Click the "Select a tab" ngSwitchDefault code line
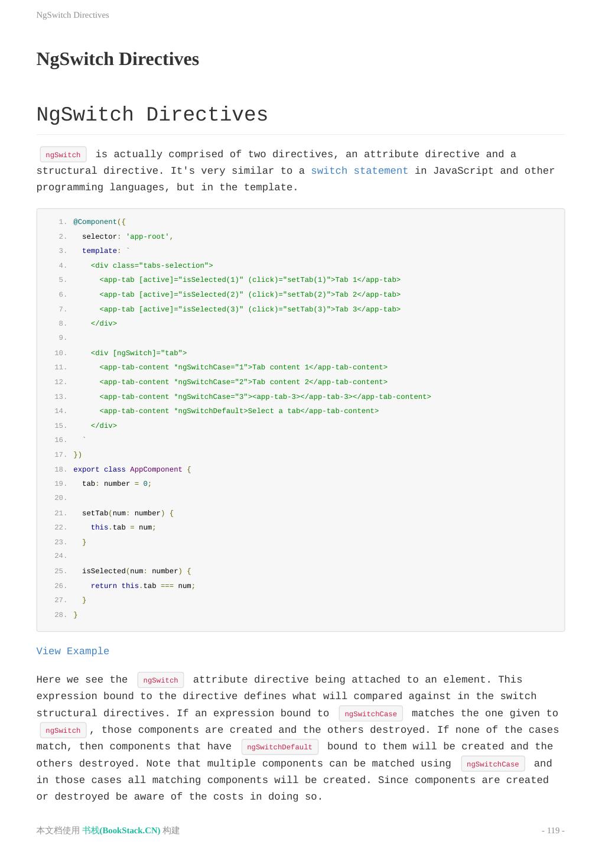 pos(239,411)
